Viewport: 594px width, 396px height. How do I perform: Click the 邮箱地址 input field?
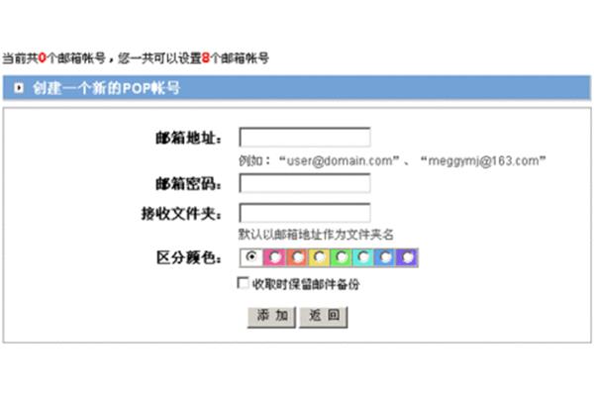point(305,138)
